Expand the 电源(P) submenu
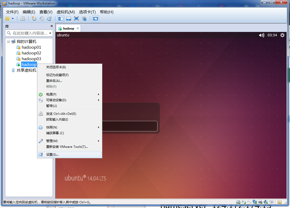The image size is (290, 208). pos(70,94)
